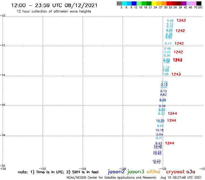Click the -126 longitude axis label
205x180 pixels.
coord(123,169)
